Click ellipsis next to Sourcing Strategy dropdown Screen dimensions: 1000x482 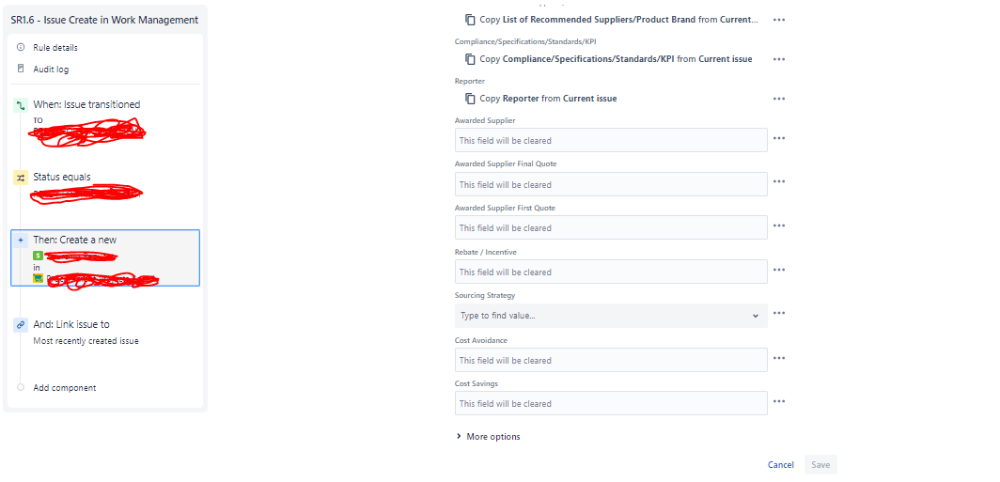pos(779,313)
